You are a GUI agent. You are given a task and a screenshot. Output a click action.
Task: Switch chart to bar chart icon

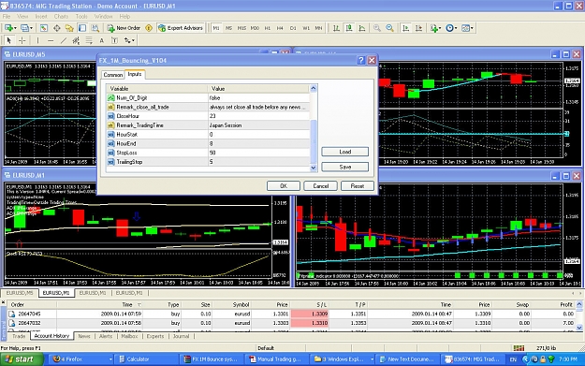pyautogui.click(x=336, y=28)
